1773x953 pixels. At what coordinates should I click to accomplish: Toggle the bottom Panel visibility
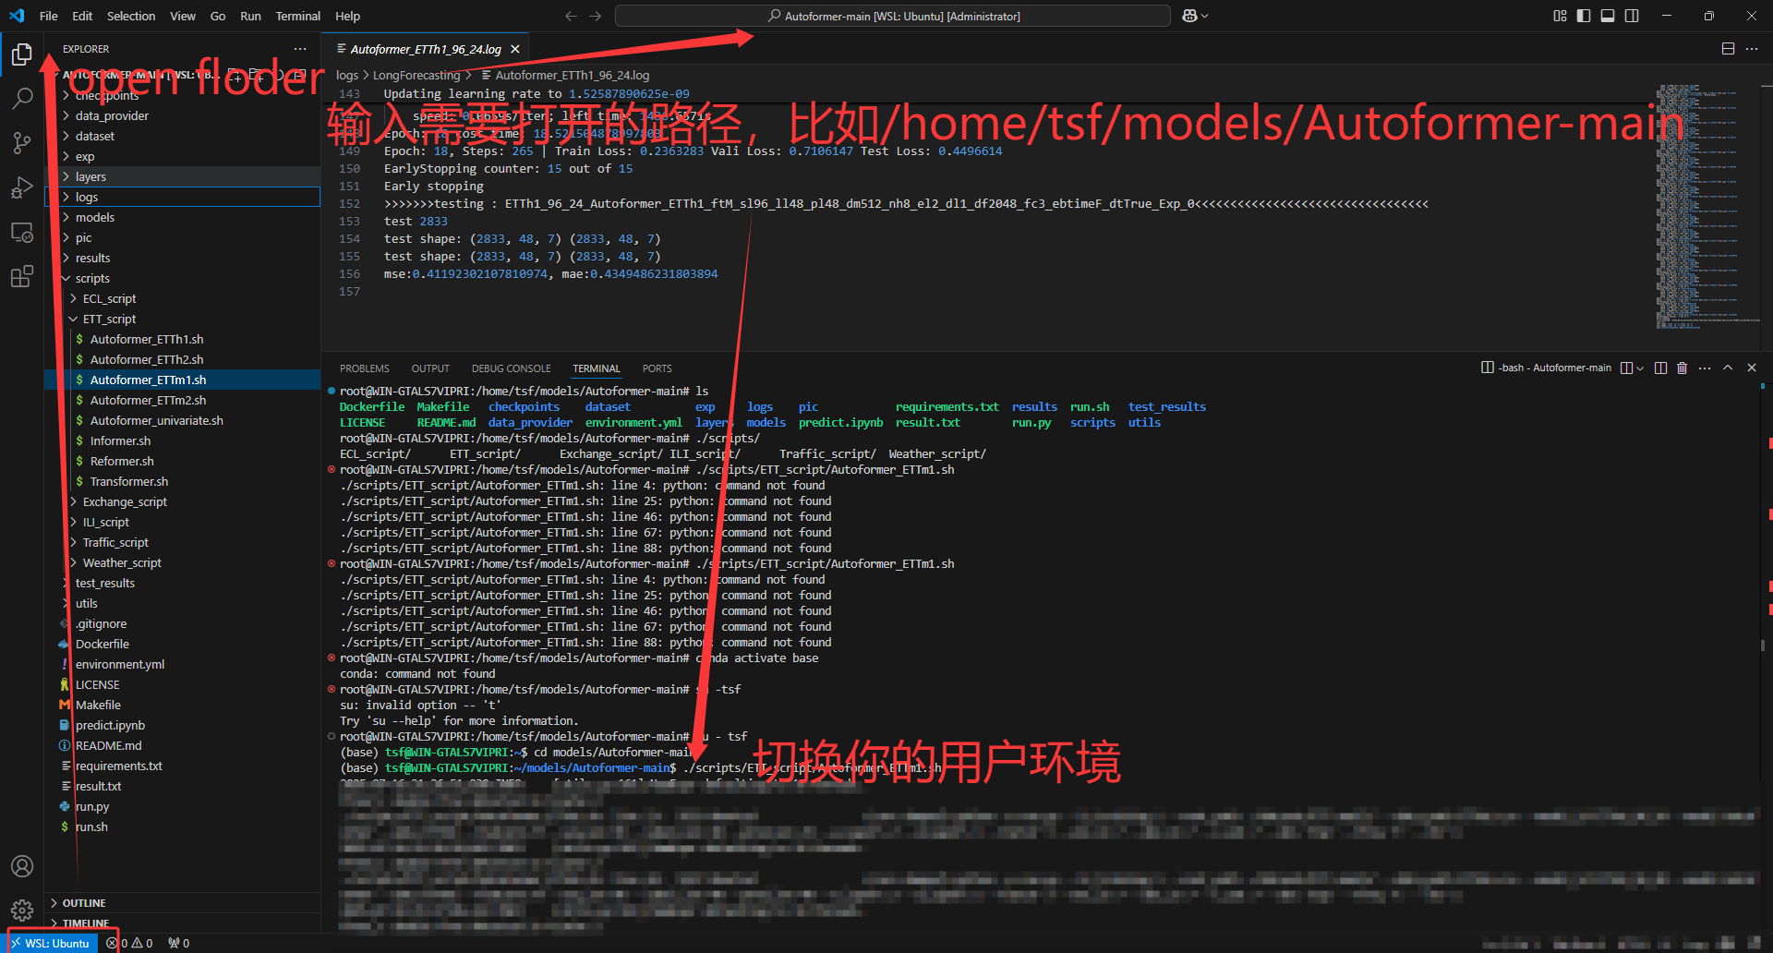(x=1608, y=16)
